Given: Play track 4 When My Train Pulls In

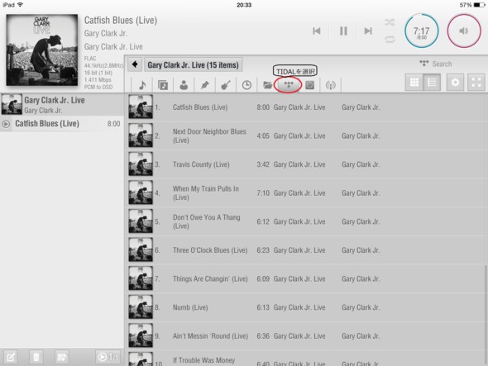Looking at the screenshot, I should [305, 193].
